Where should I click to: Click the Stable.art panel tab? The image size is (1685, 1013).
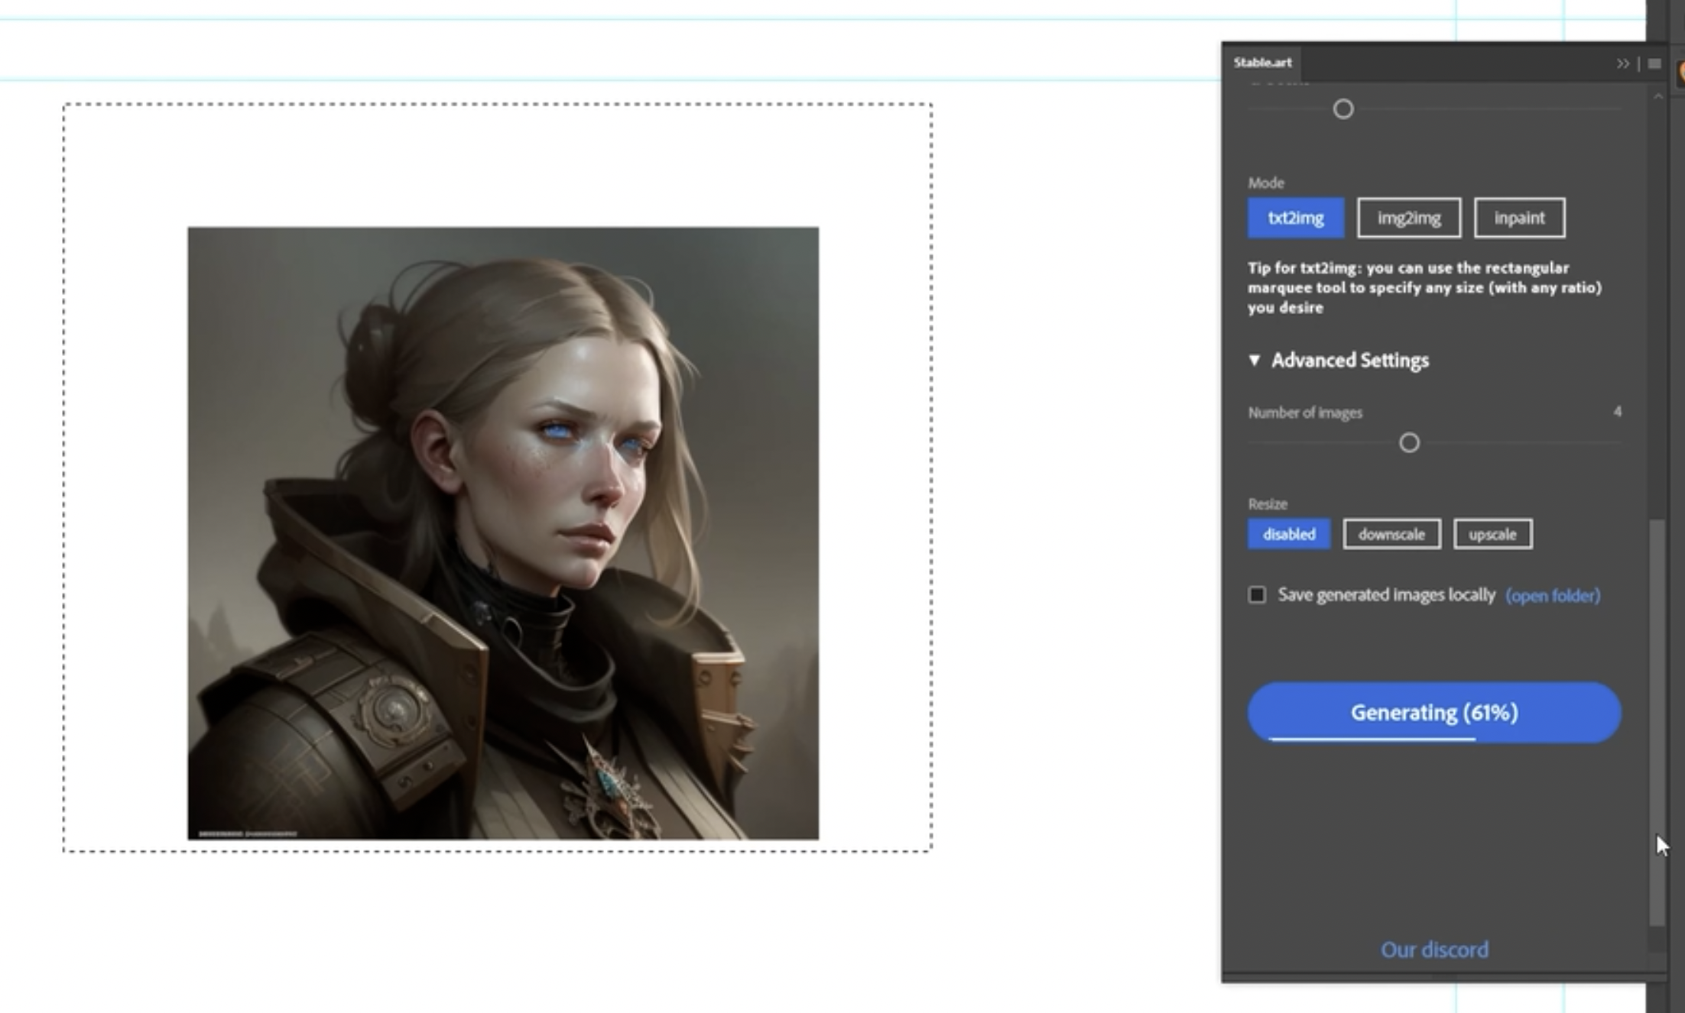[1262, 63]
